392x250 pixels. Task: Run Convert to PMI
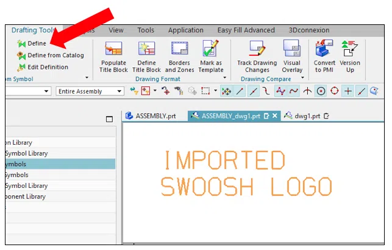(x=324, y=57)
